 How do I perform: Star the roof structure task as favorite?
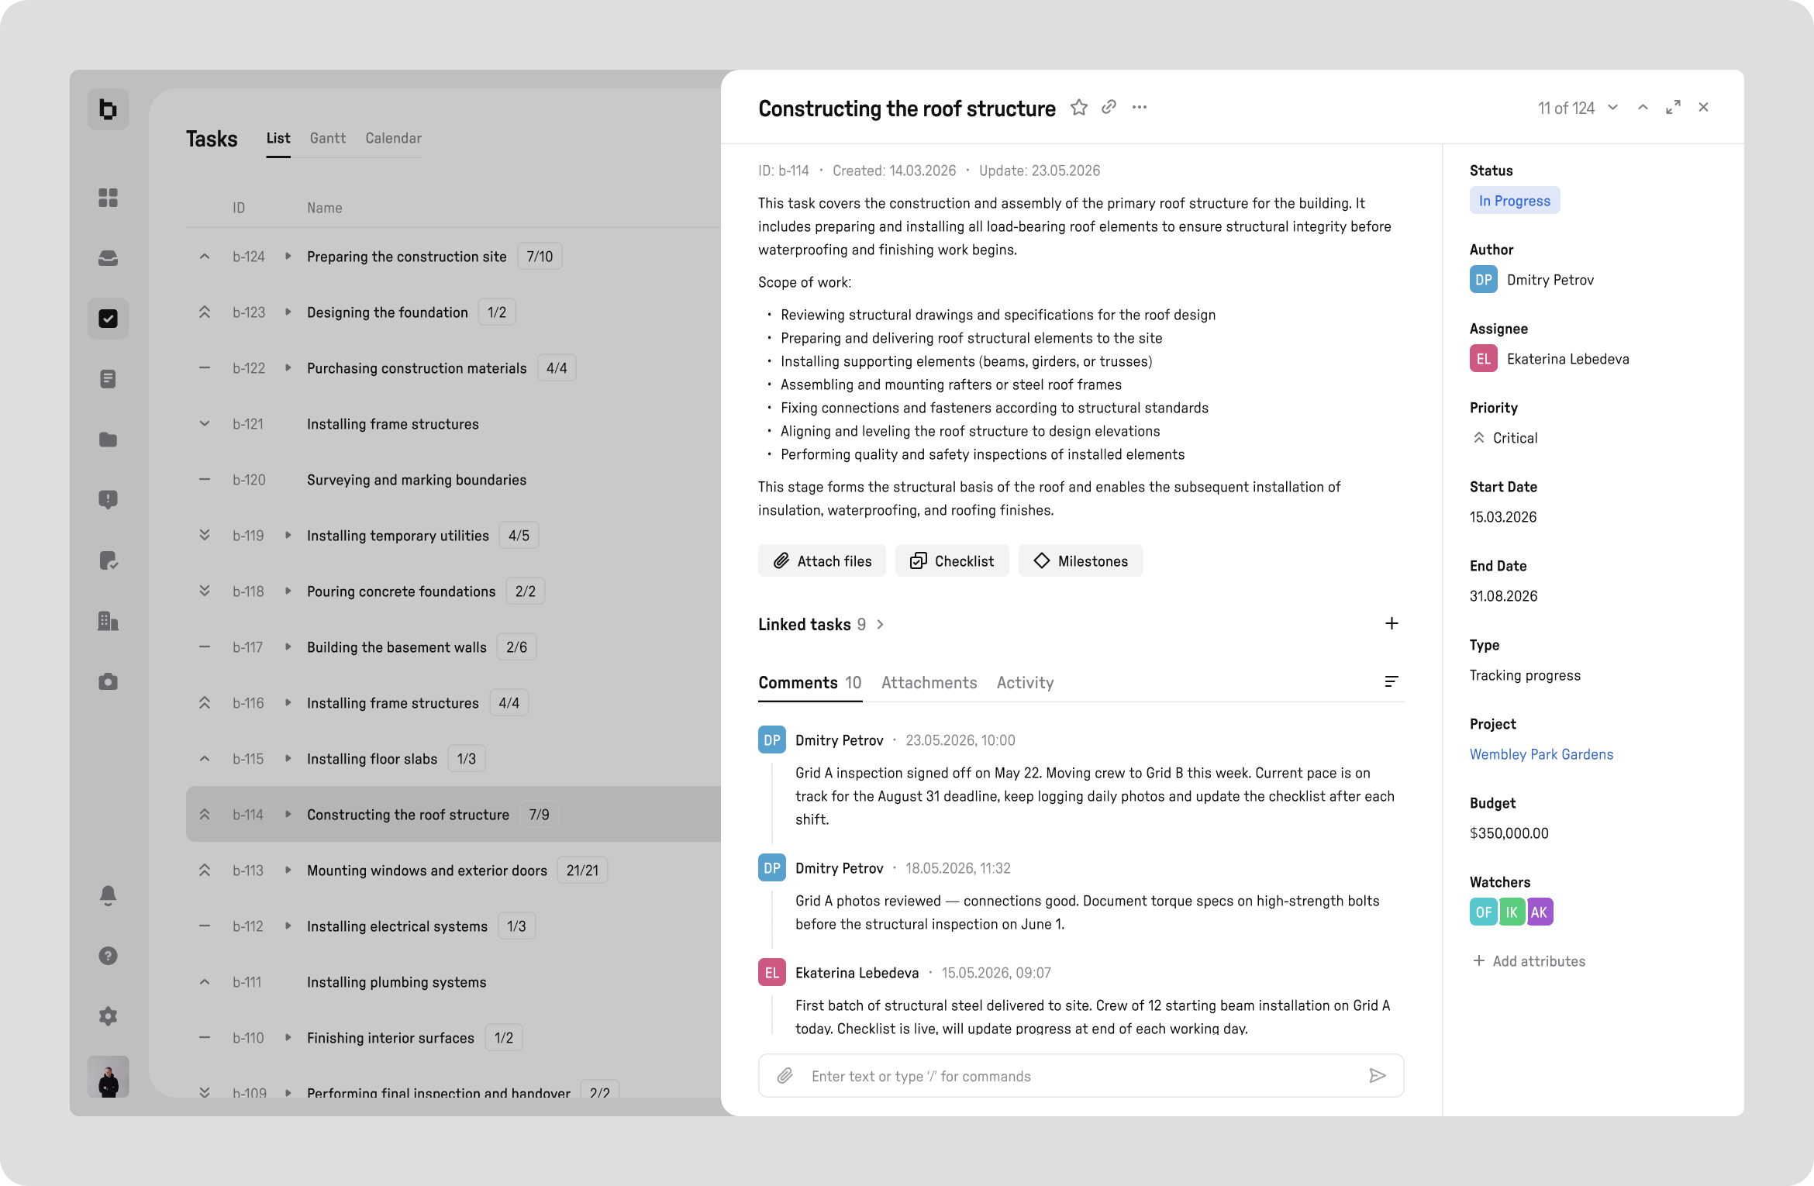[x=1078, y=108]
